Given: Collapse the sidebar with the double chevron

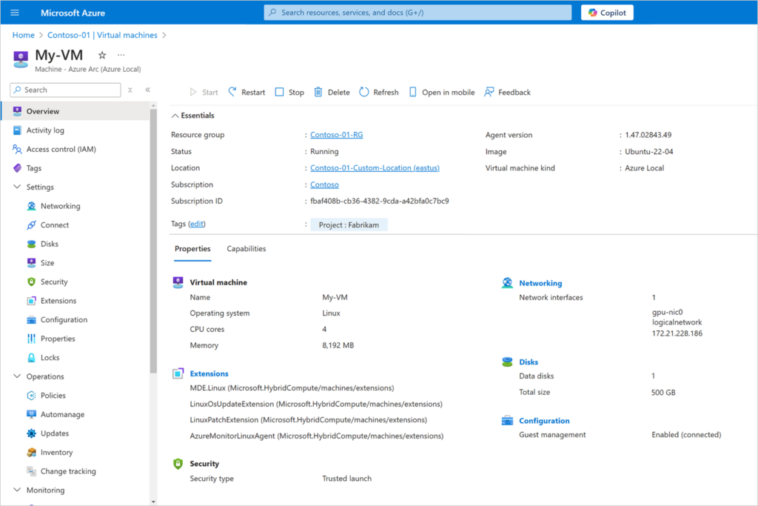Looking at the screenshot, I should 148,90.
